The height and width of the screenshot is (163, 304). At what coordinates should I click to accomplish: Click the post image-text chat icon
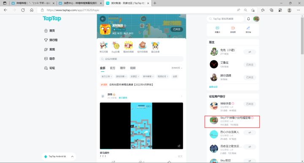pos(217,28)
